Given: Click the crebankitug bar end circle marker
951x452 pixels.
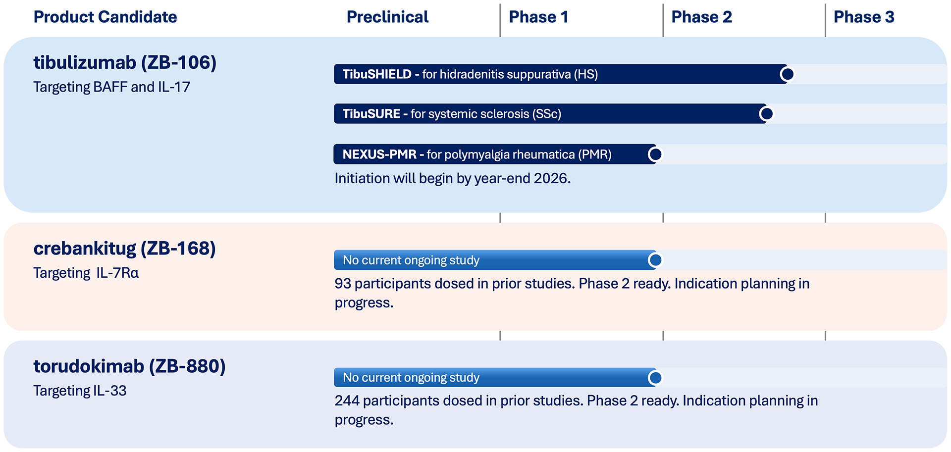Looking at the screenshot, I should tap(655, 260).
